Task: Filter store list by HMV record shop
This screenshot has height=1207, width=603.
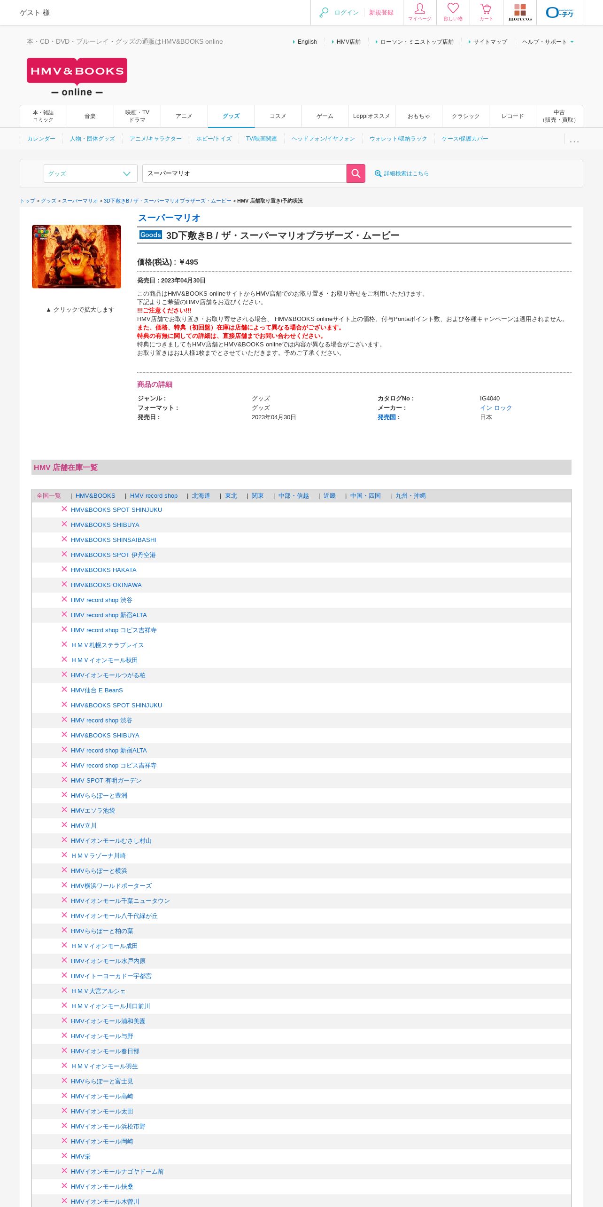Action: (154, 496)
